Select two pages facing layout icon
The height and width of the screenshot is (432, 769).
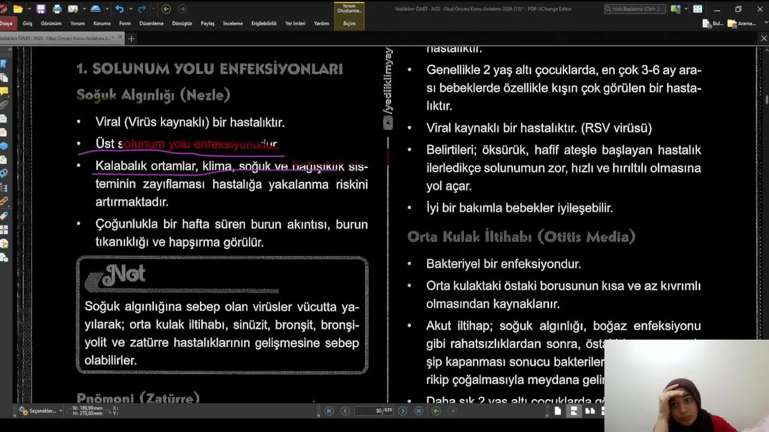click(590, 411)
